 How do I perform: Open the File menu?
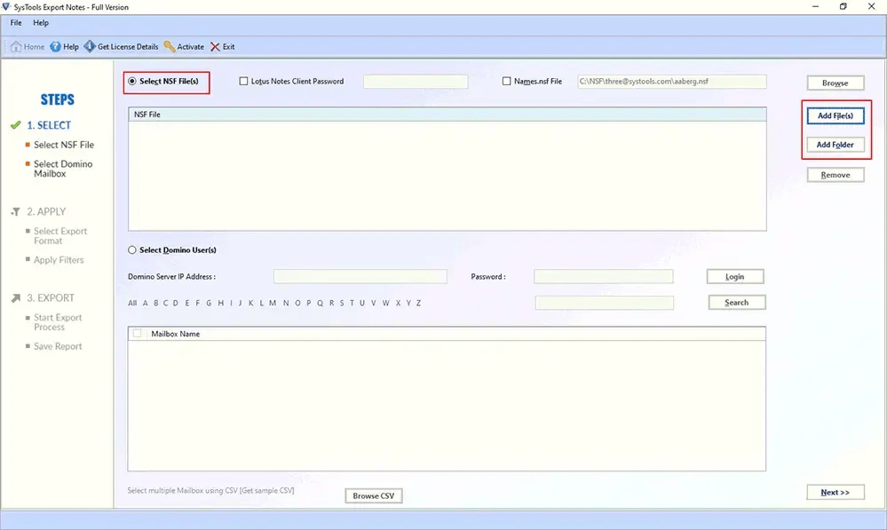(x=14, y=22)
